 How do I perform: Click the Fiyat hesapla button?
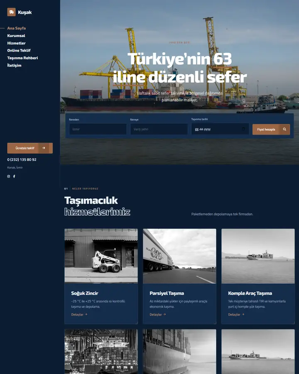271,129
